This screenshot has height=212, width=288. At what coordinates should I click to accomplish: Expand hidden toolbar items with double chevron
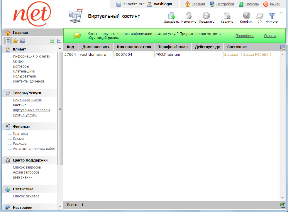tap(281, 13)
